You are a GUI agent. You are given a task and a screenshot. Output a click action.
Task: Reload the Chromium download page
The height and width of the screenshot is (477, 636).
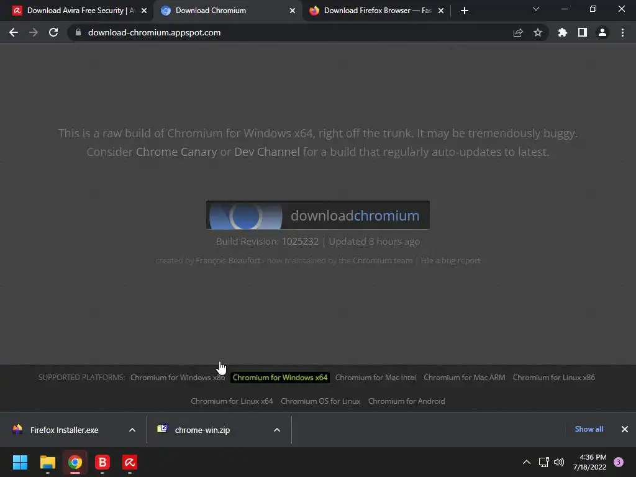pos(53,32)
